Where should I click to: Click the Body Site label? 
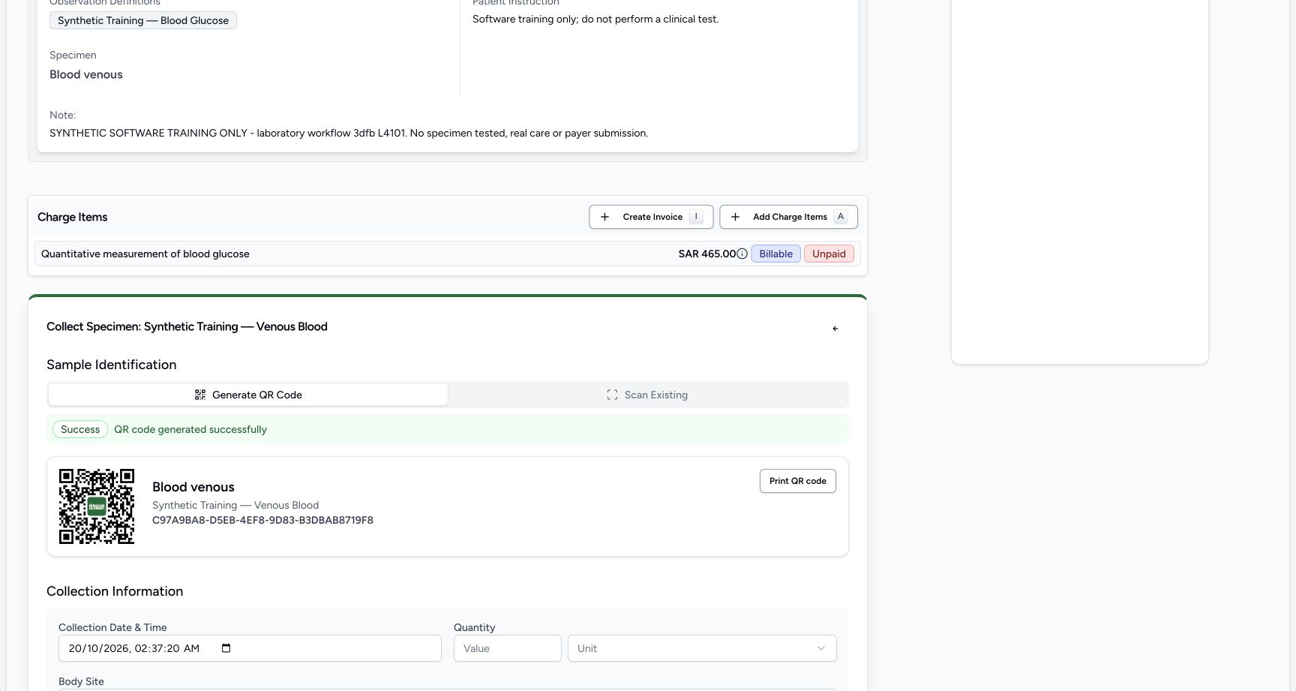81,681
